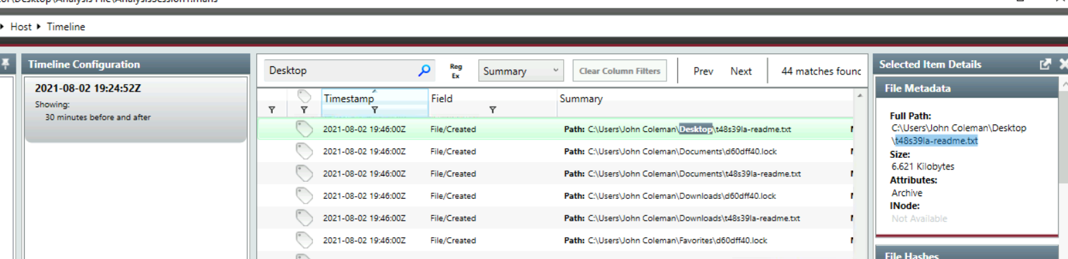Select the Documents d60dff40.lock path row
Viewport: 1068px width, 259px height.
coord(556,151)
